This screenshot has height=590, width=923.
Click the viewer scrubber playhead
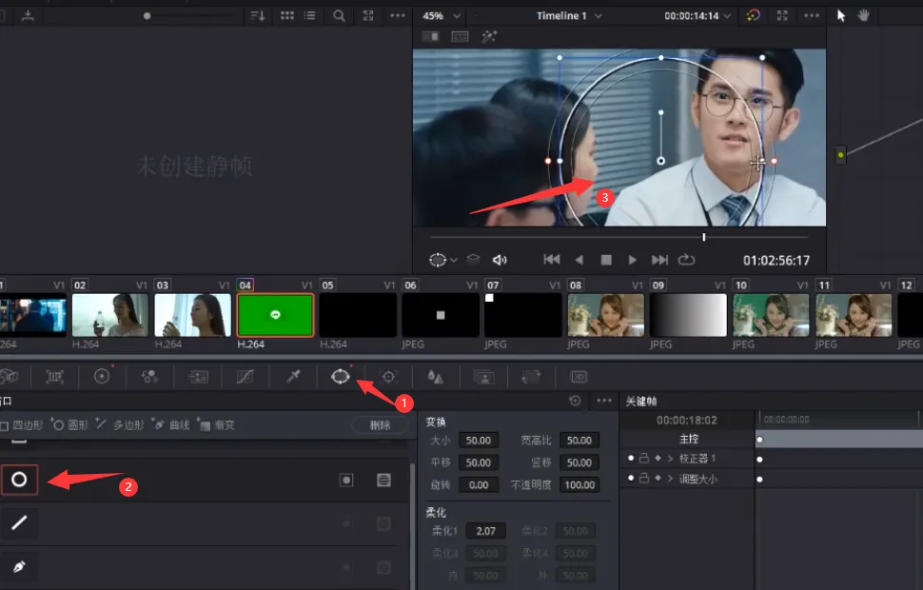pos(703,237)
